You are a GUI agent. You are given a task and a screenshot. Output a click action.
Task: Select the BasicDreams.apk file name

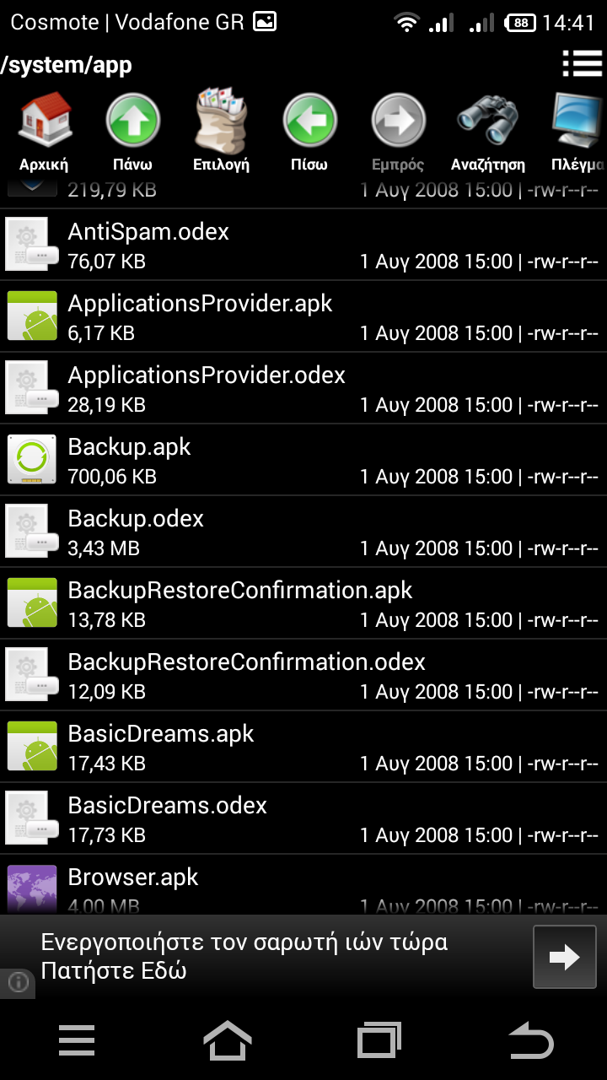coord(161,734)
